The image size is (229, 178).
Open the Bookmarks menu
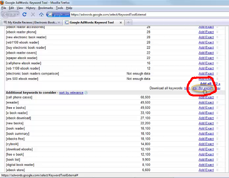point(45,8)
